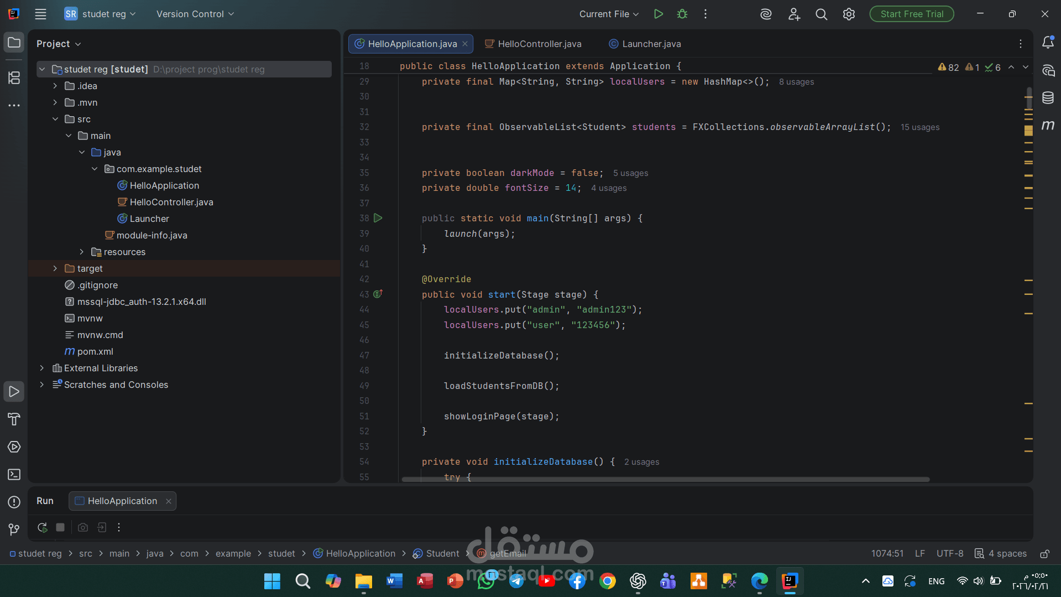Open the Notifications bell icon
Screen dimensions: 1061x597
1048,43
